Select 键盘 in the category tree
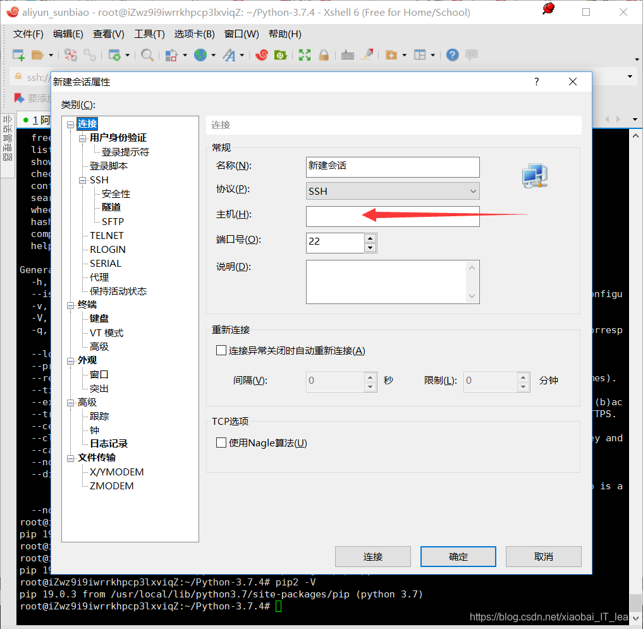643x629 pixels. pos(99,319)
